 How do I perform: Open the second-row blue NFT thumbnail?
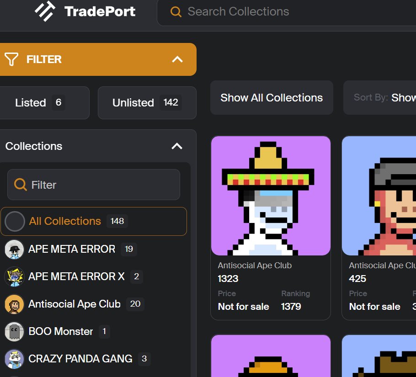(379, 356)
